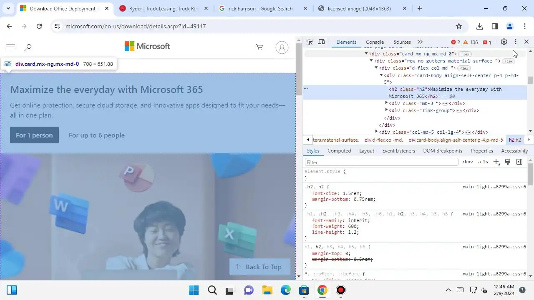Open Chrome three-dot menu
Screen dimensions: 534x300
click(525, 26)
